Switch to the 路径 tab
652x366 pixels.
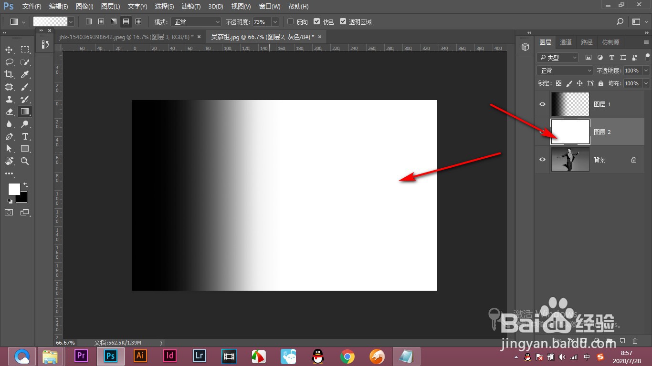pos(587,42)
